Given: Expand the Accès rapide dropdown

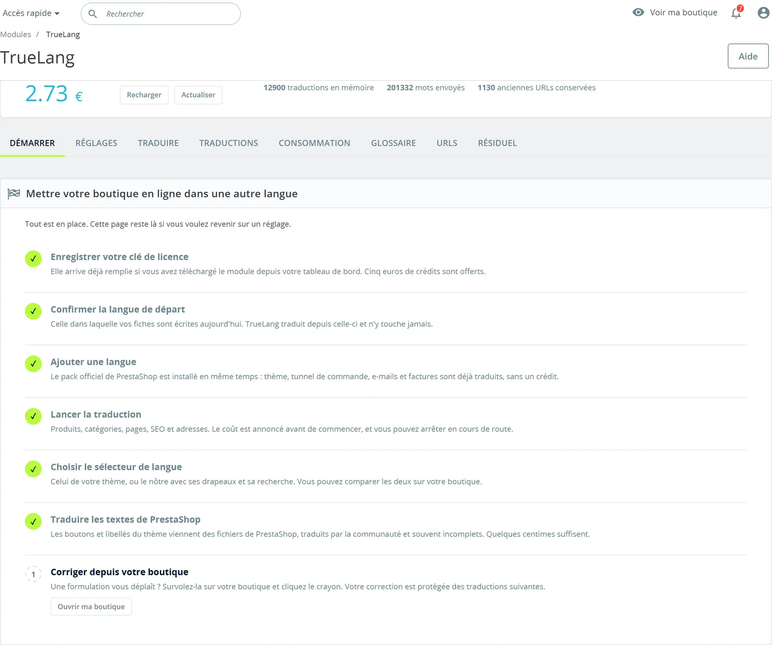Looking at the screenshot, I should [31, 13].
